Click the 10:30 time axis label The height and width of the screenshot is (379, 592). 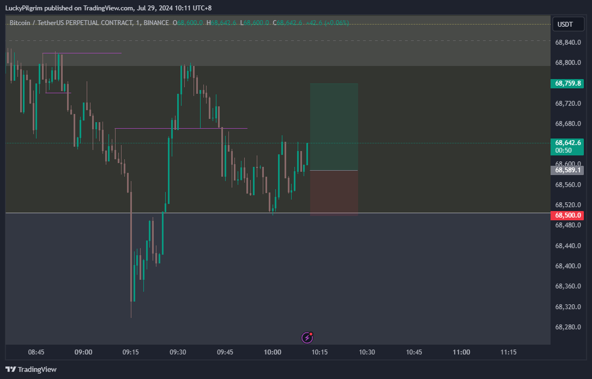coord(367,352)
